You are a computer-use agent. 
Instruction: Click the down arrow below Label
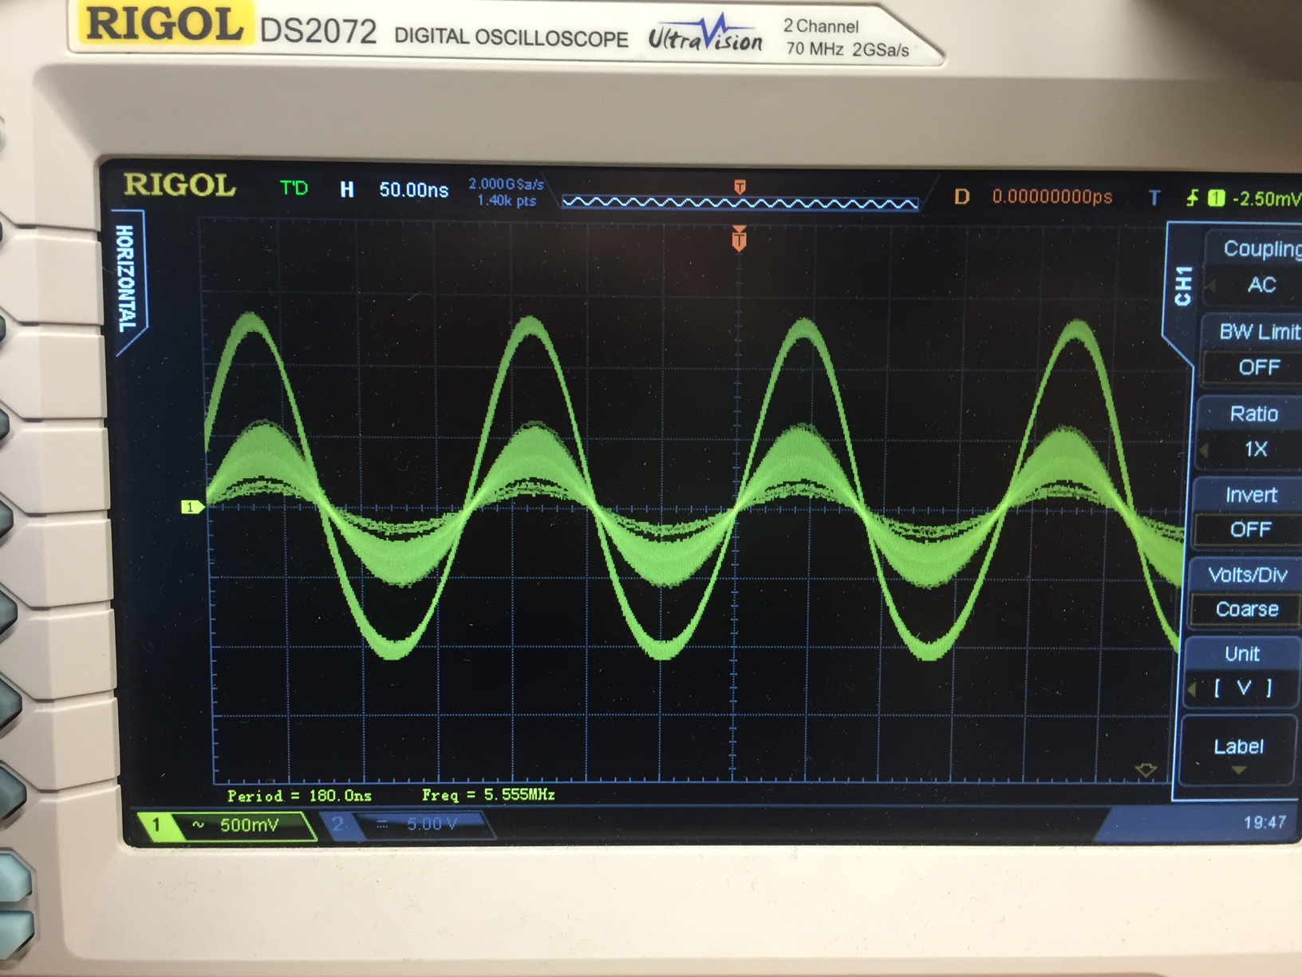click(x=1238, y=770)
